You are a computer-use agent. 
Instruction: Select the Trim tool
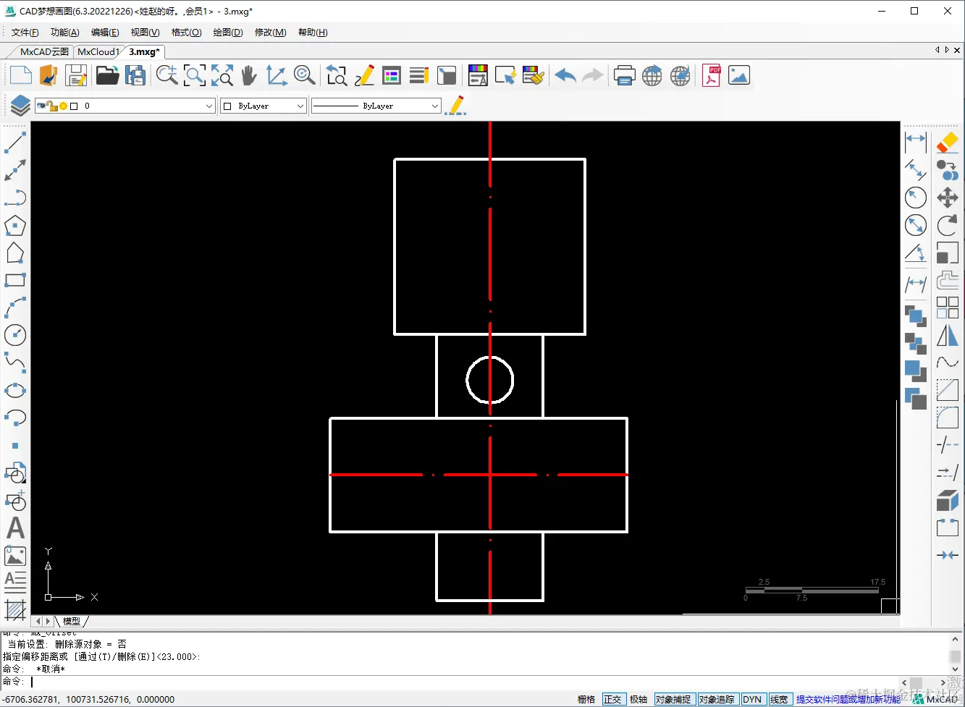948,445
